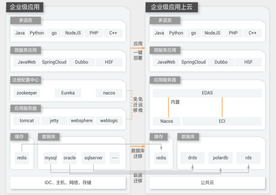Click the 多语言 label in 企业级应用

point(25,21)
